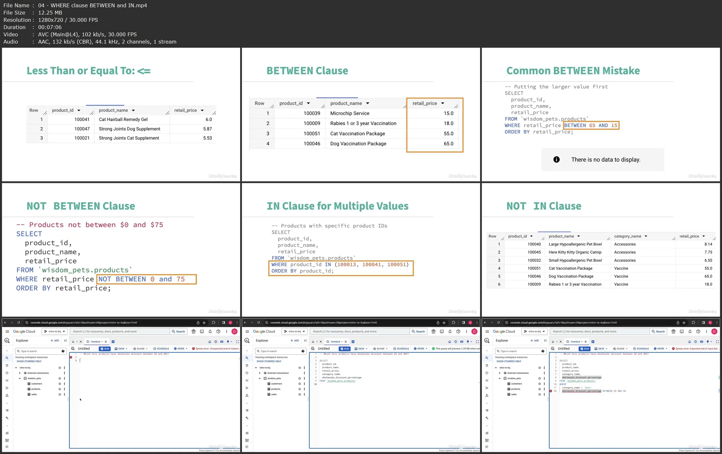
Task: Open product_name column dropdown on Less Than slide
Action: click(133, 110)
